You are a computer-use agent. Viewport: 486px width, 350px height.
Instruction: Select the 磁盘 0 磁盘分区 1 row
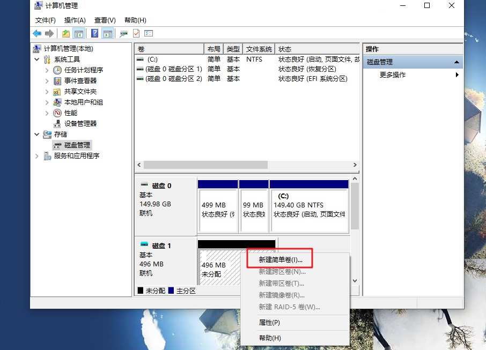click(x=247, y=69)
